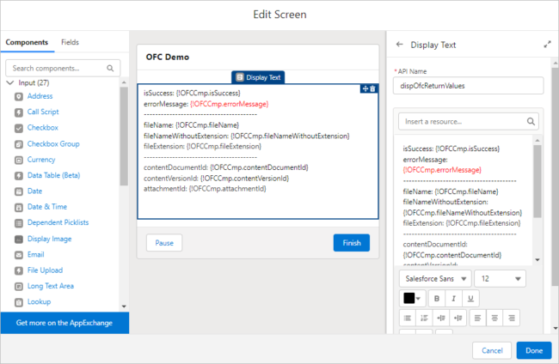Select the Components tab
Viewport: 559px width, 364px height.
point(26,42)
